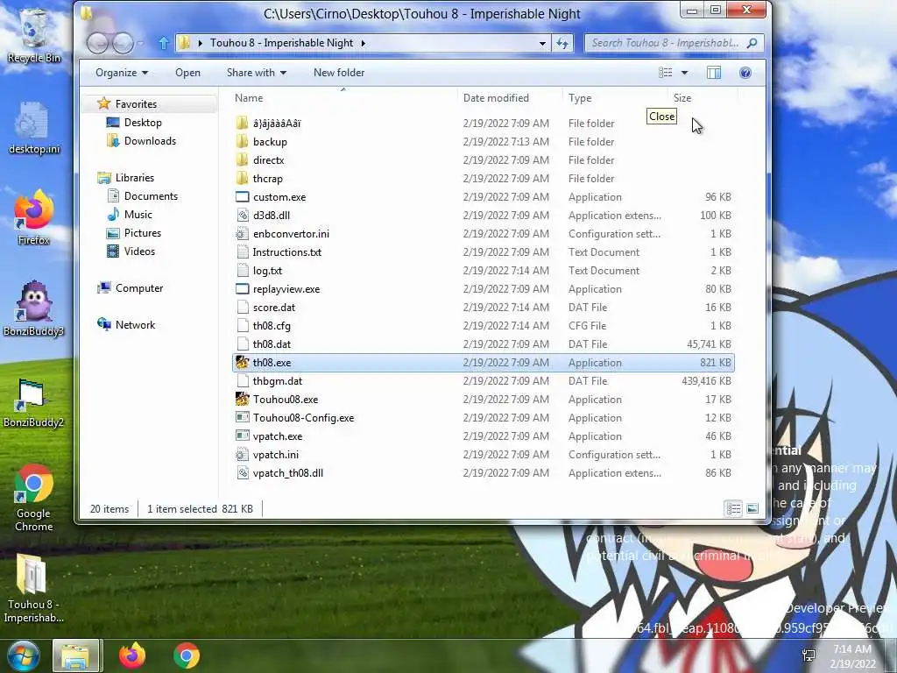The height and width of the screenshot is (673, 897).
Task: Select the vpatch.ini settings icon
Action: pyautogui.click(x=243, y=455)
